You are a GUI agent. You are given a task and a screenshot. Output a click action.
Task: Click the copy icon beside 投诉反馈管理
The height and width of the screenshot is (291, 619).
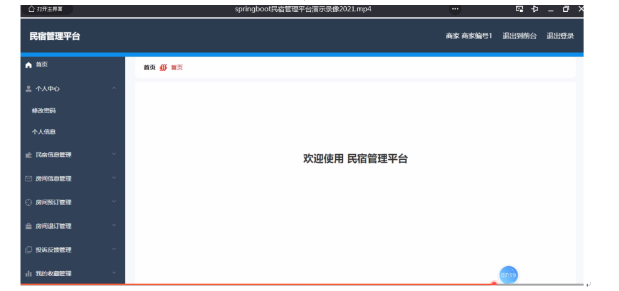(29, 250)
